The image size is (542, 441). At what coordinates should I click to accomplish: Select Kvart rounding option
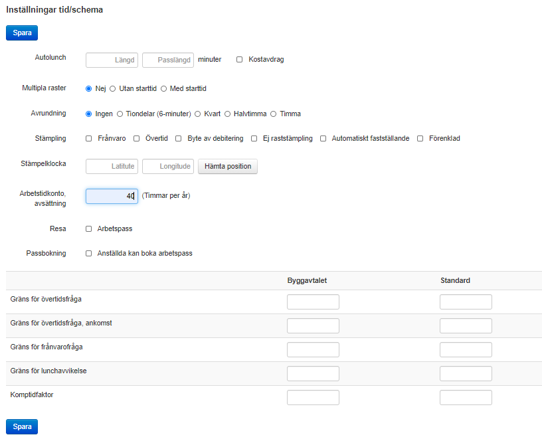(198, 114)
